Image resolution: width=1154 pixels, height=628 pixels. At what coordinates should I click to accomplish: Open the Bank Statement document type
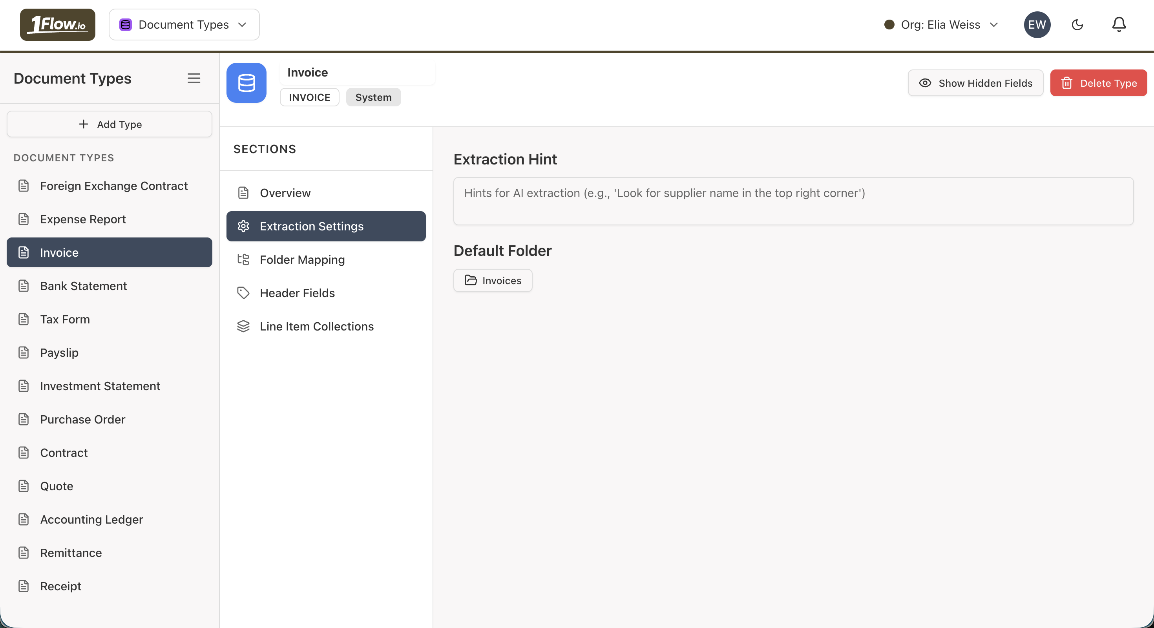point(83,286)
